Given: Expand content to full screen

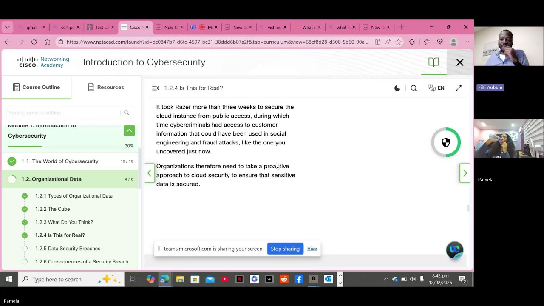Looking at the screenshot, I should point(459,88).
